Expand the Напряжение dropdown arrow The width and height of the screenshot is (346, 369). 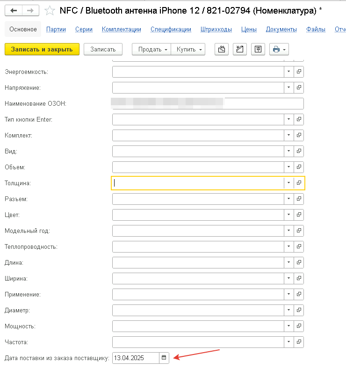289,87
